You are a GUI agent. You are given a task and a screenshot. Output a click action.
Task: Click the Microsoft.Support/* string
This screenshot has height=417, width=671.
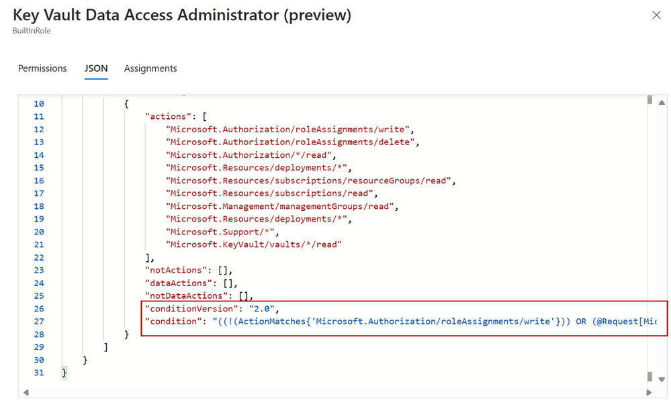[220, 232]
